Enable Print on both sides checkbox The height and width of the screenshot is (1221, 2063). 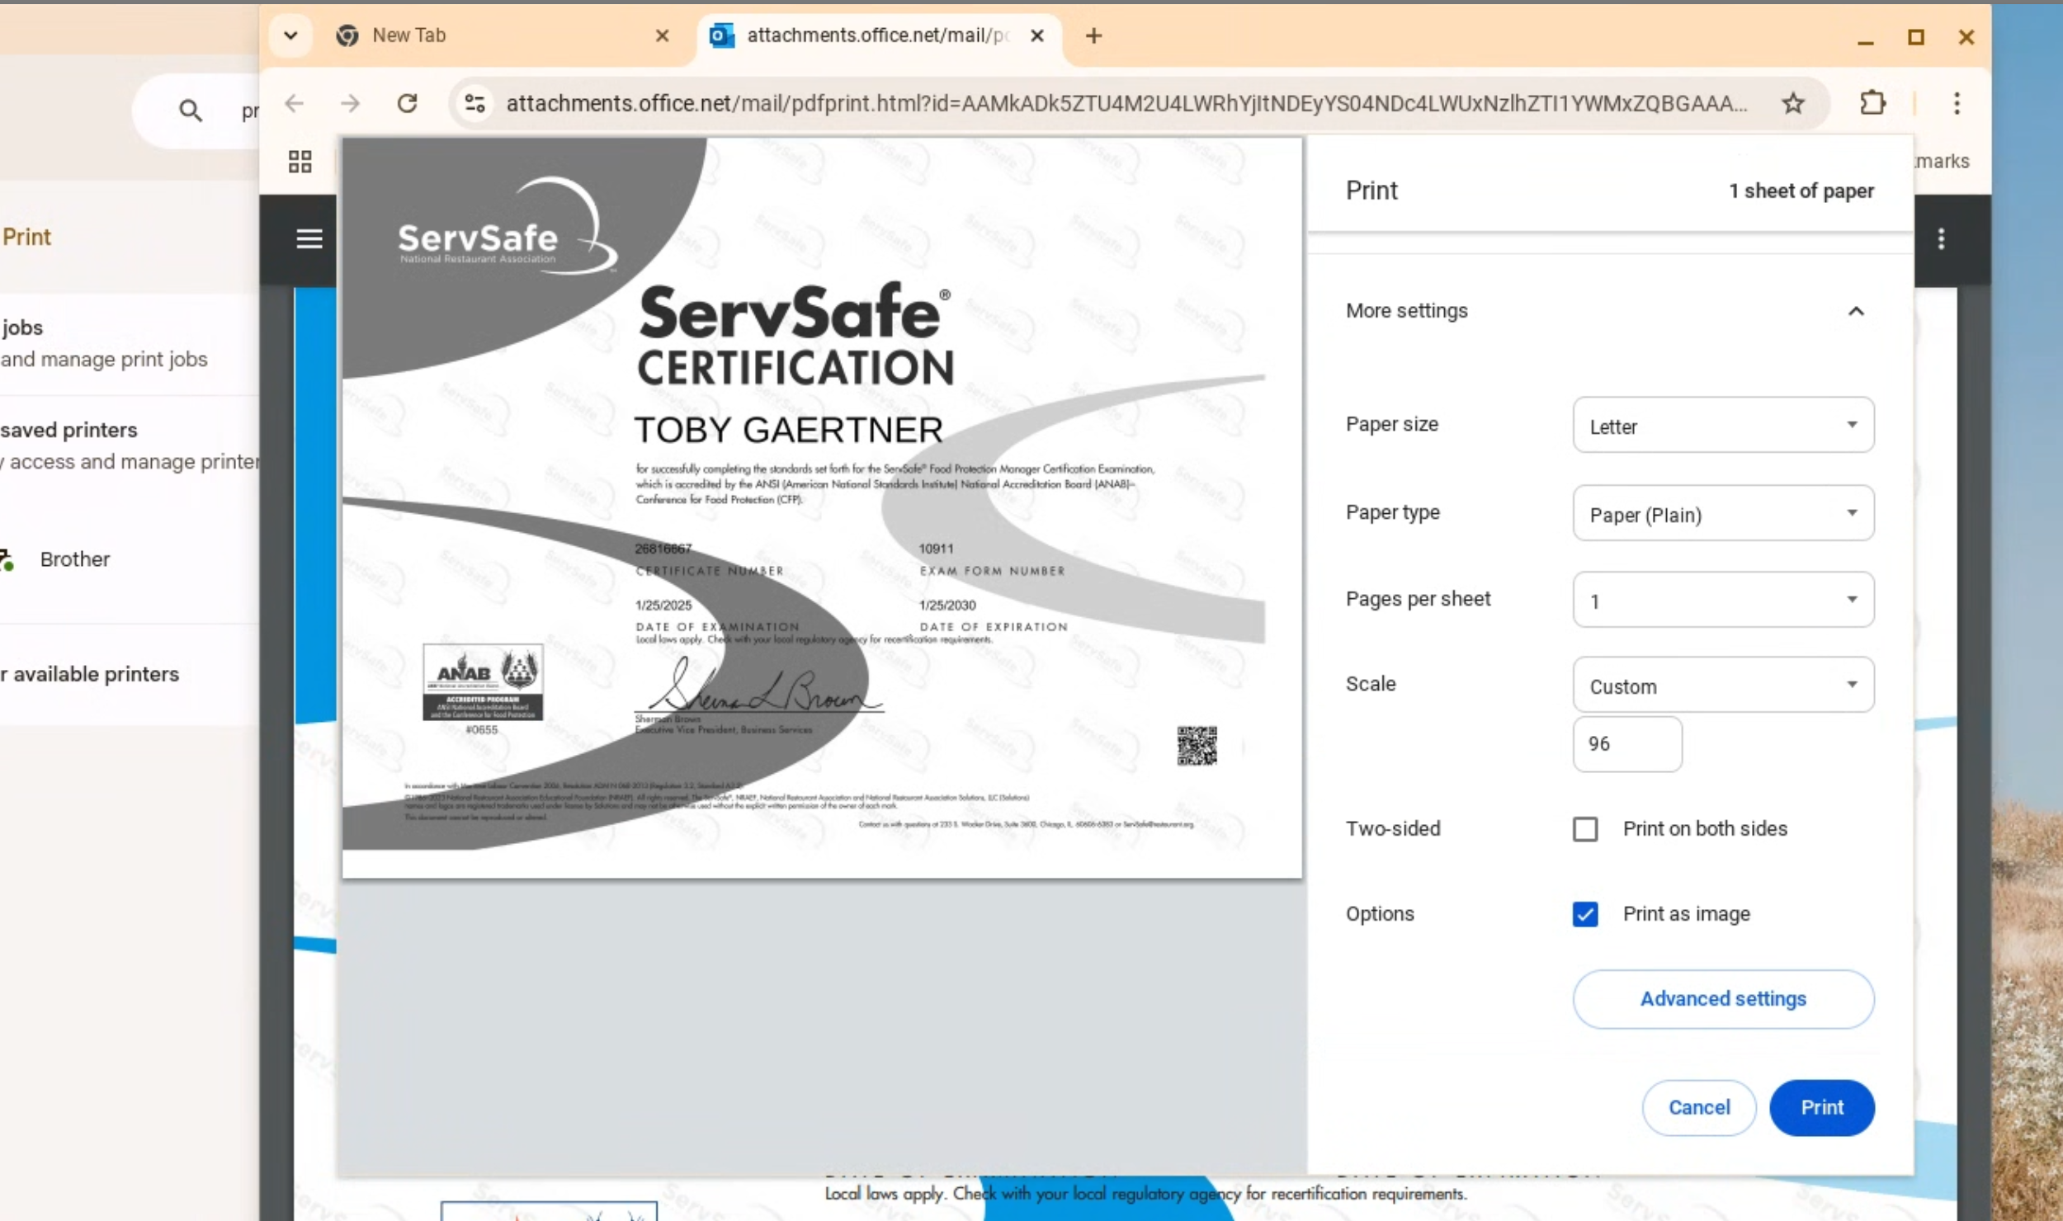pos(1584,829)
